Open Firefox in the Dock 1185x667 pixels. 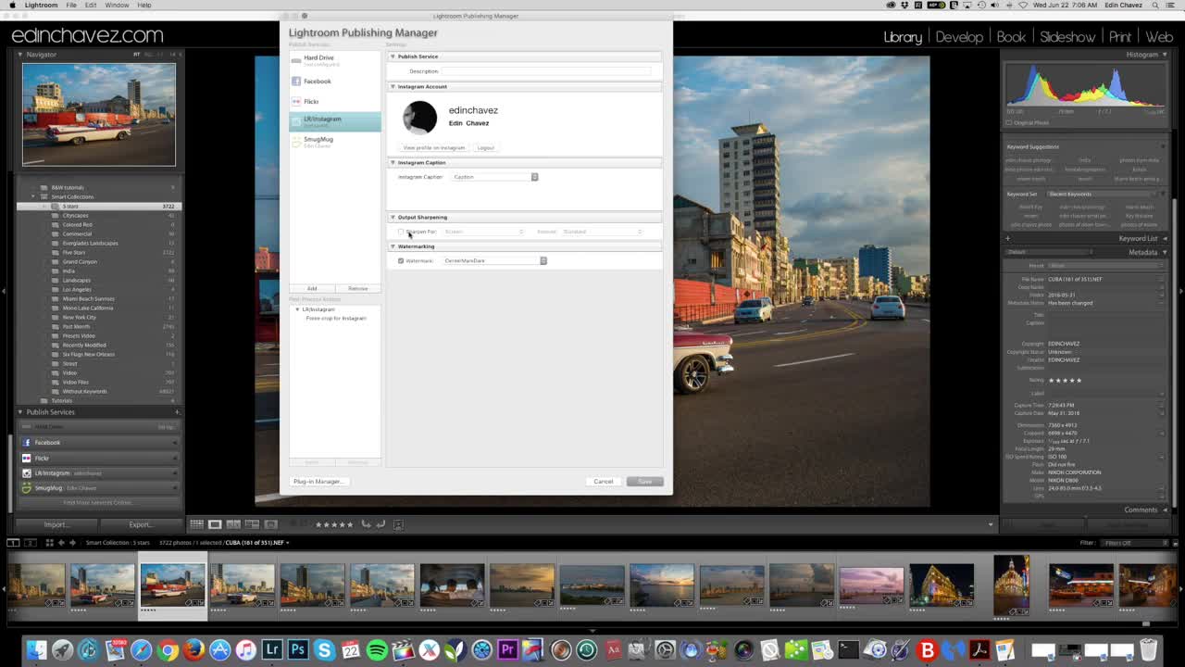pyautogui.click(x=193, y=650)
